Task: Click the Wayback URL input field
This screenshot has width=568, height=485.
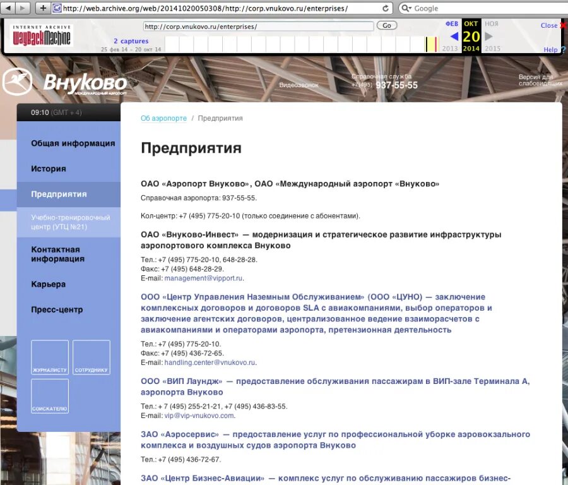Action: tap(259, 27)
